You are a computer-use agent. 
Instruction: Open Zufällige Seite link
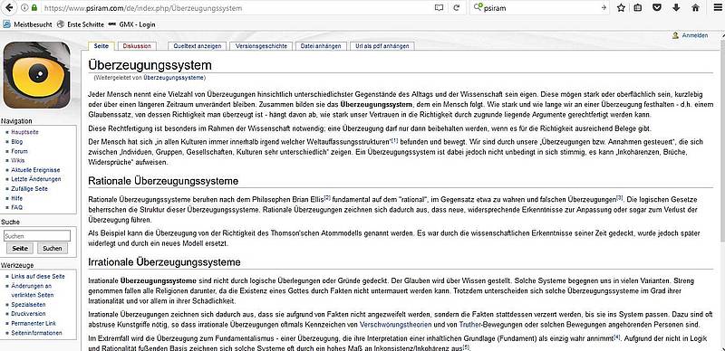[x=30, y=189]
